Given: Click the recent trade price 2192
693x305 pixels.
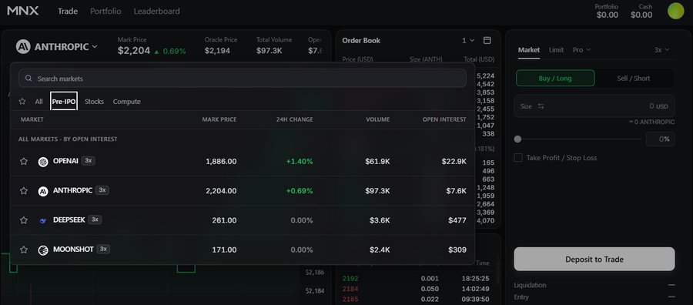Looking at the screenshot, I should pyautogui.click(x=350, y=279).
